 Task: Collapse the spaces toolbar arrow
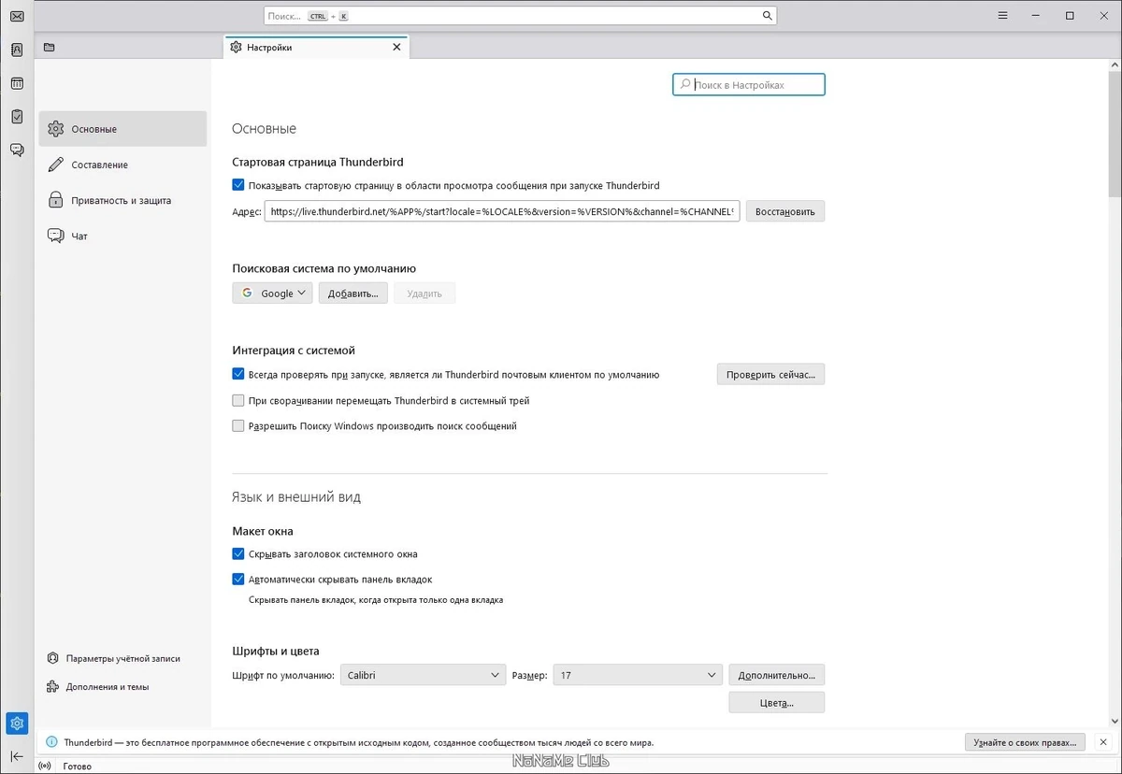click(x=17, y=755)
